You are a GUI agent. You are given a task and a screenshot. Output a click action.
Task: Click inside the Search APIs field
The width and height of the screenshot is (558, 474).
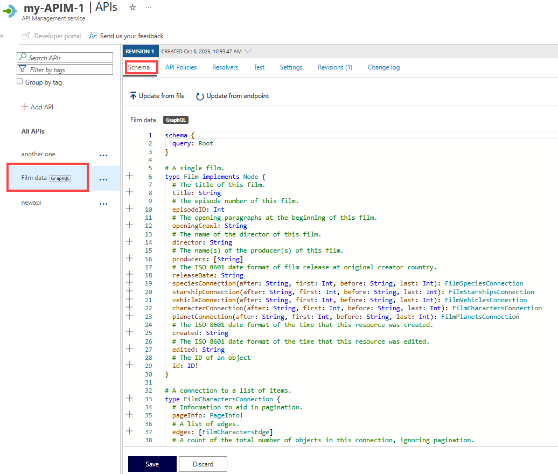tap(65, 57)
